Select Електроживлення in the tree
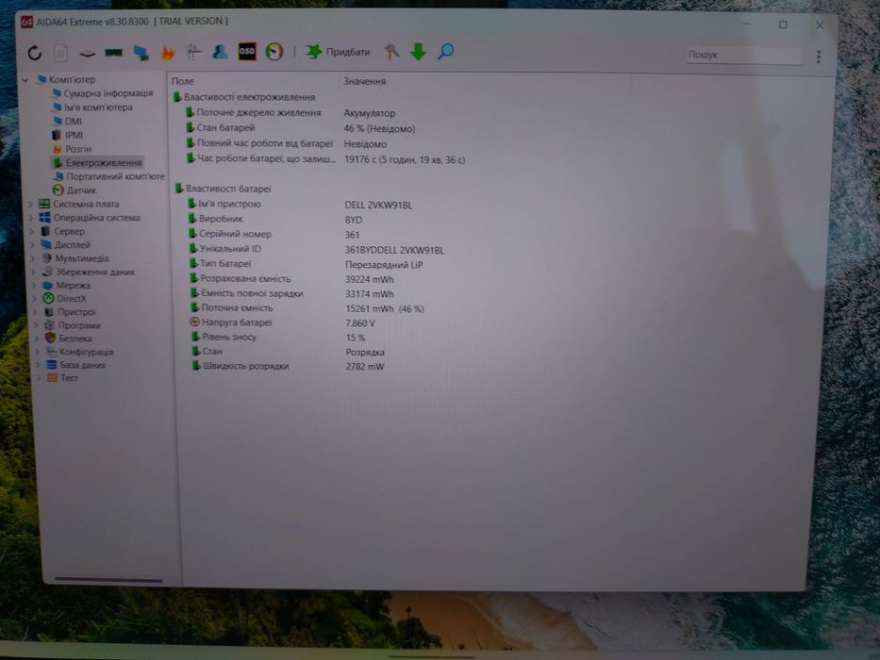880x660 pixels. [103, 163]
